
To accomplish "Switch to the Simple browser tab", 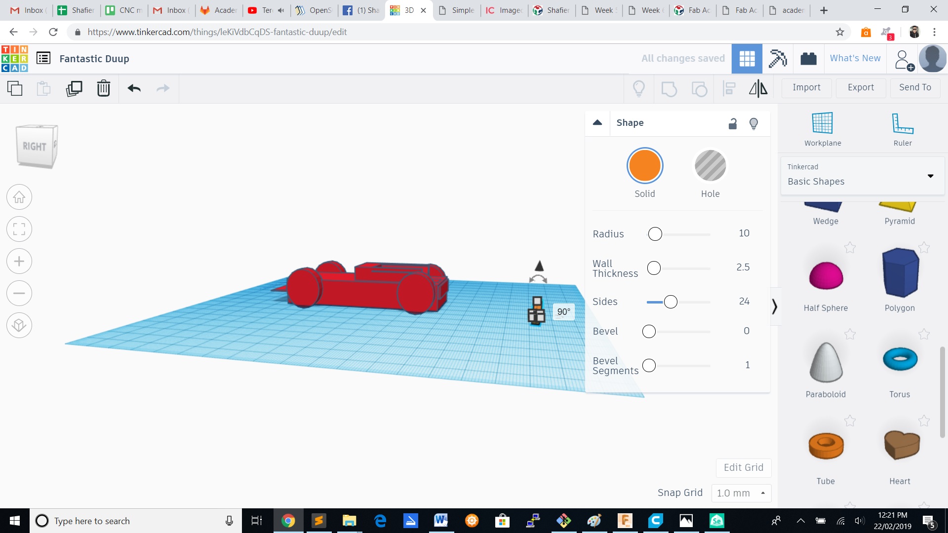I will click(x=457, y=10).
